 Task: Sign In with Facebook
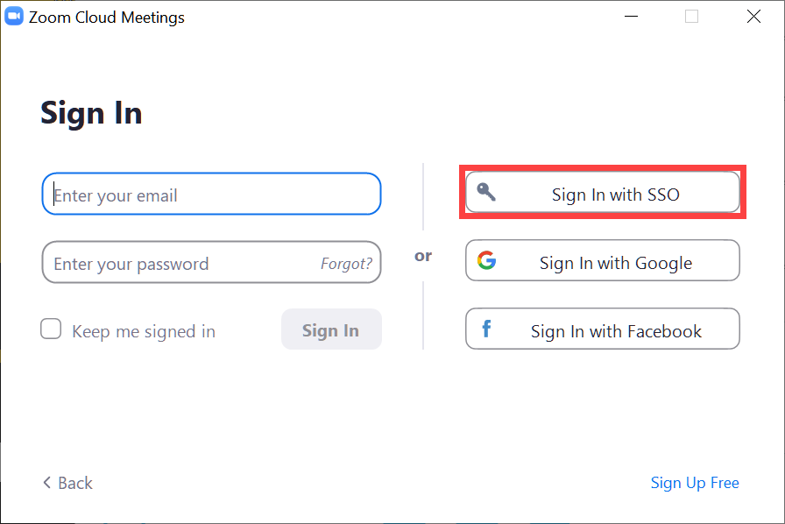tap(602, 329)
